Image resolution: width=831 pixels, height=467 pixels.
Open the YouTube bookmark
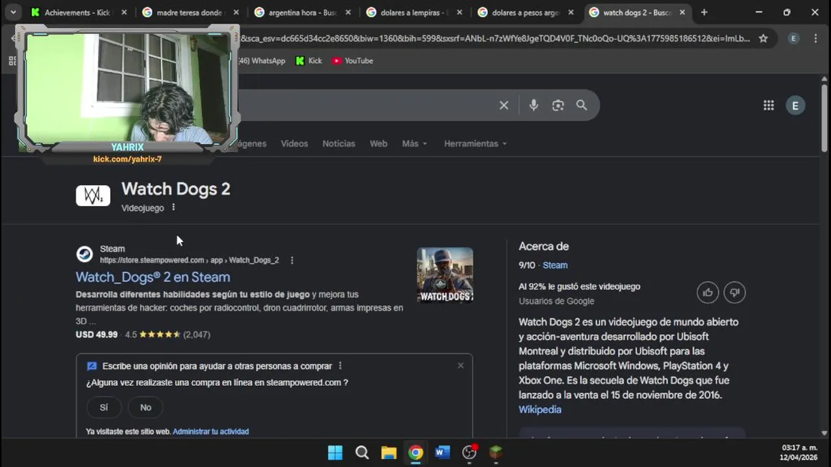tap(353, 60)
